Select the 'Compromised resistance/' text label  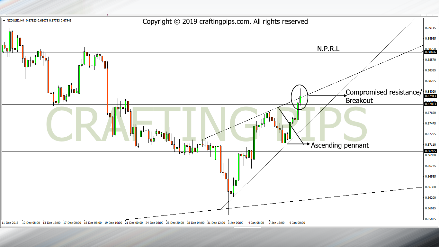click(x=383, y=92)
